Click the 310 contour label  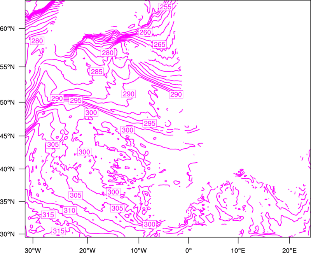70,210
